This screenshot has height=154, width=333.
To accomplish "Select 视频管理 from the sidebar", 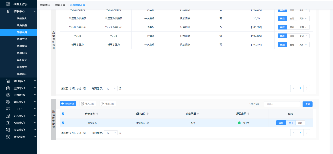I will click(x=22, y=67).
